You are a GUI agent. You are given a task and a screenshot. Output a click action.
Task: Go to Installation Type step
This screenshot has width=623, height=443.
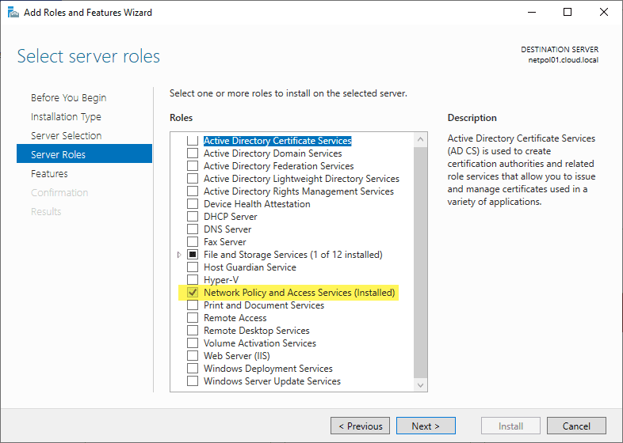pos(66,117)
